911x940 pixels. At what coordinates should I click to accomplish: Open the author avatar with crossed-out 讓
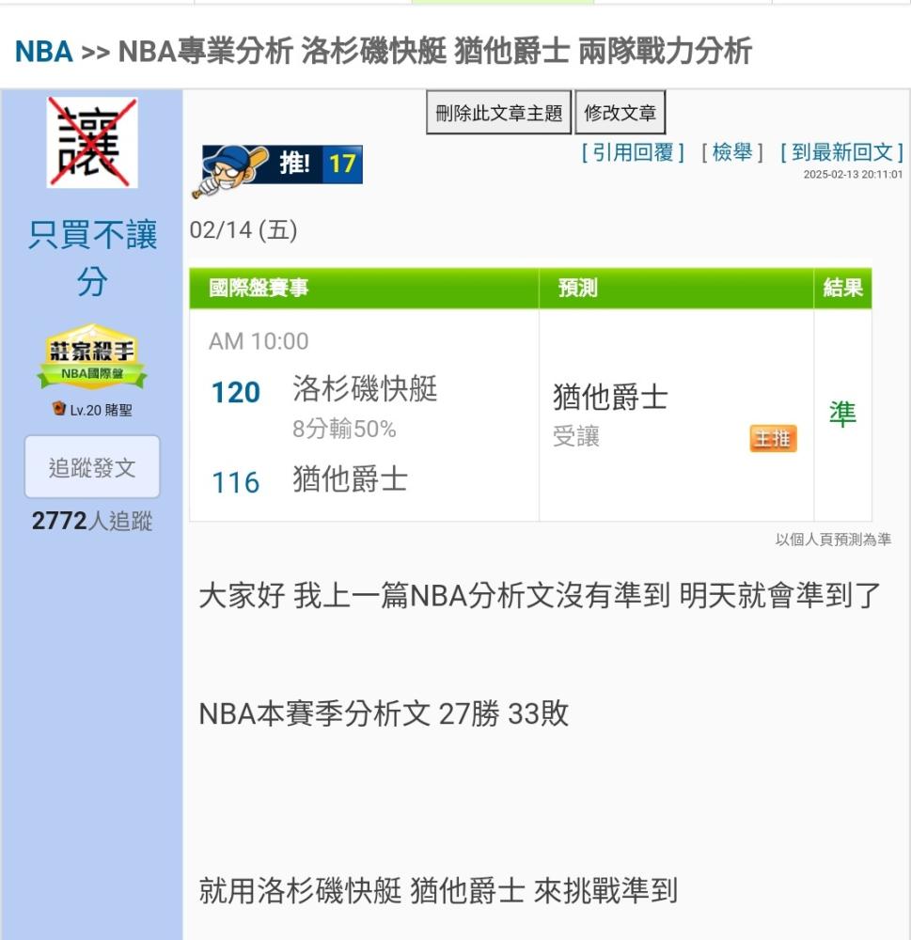click(92, 143)
